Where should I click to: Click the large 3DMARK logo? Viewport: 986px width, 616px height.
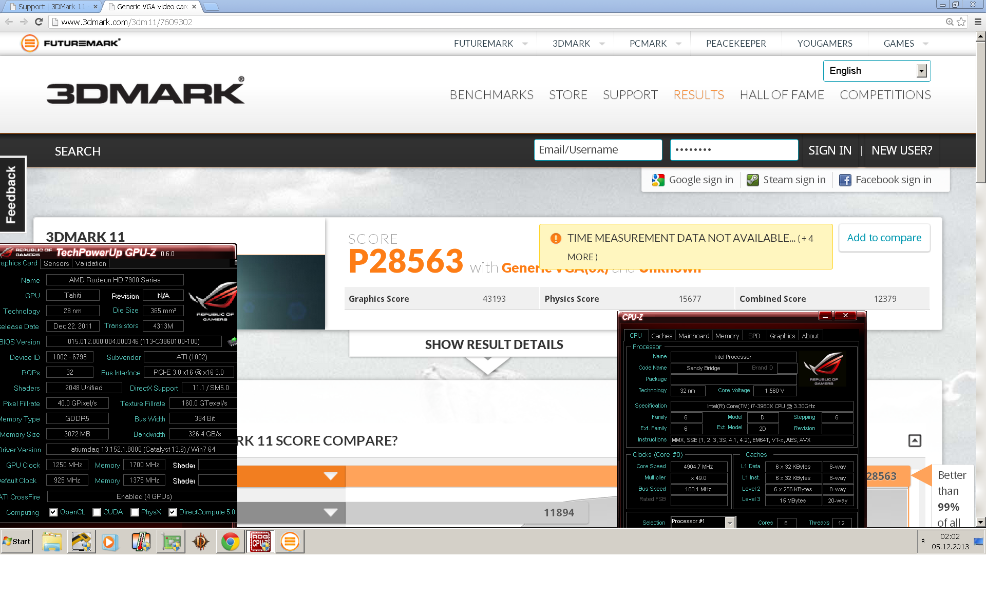tap(146, 91)
